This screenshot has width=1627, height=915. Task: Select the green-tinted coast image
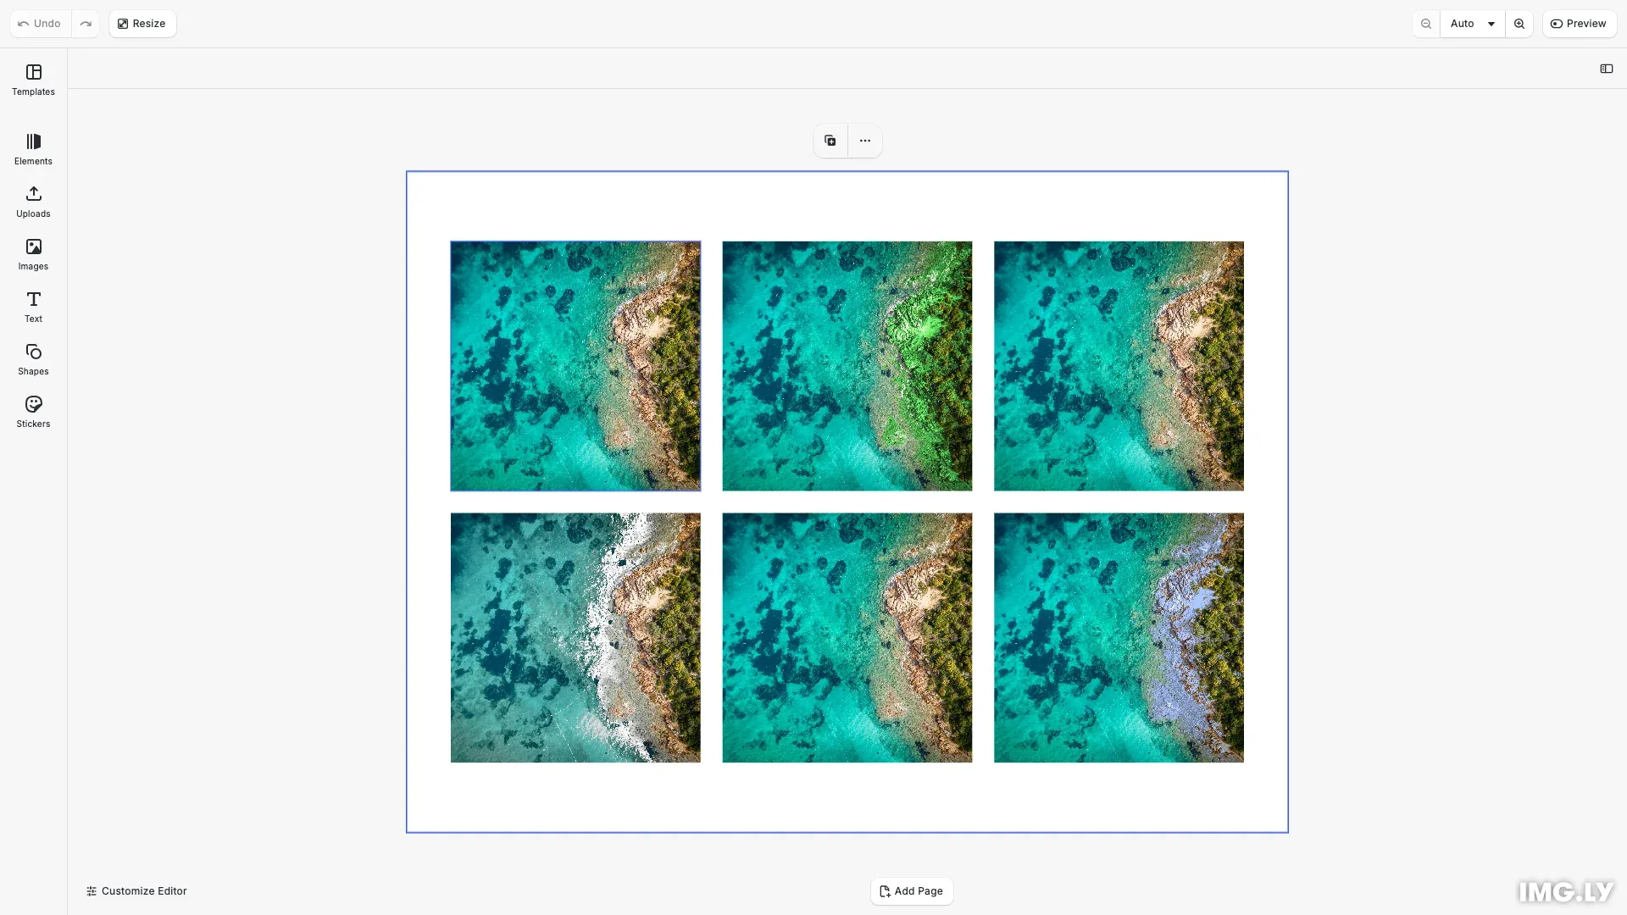click(x=847, y=366)
